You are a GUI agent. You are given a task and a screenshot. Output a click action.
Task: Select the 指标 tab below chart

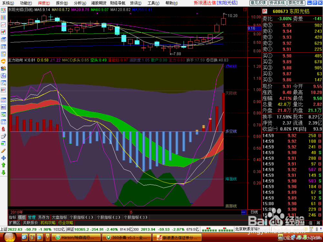coord(12,217)
